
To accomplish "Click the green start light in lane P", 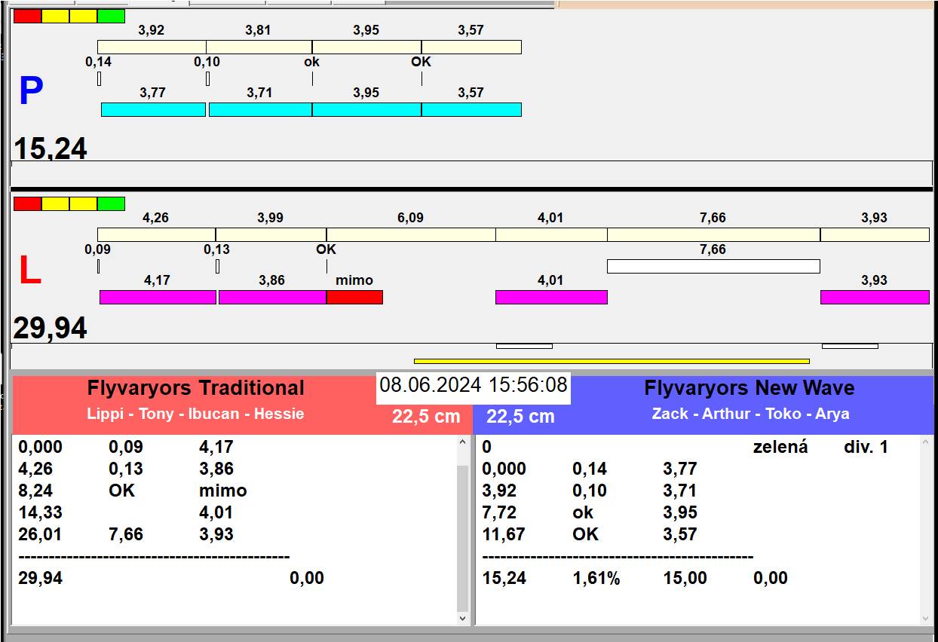I will click(111, 16).
